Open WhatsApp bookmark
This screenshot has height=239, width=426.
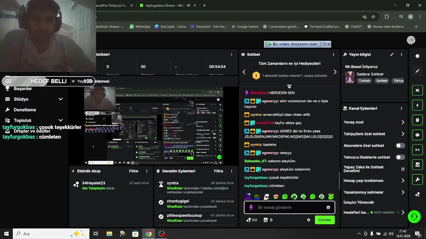coord(140,27)
